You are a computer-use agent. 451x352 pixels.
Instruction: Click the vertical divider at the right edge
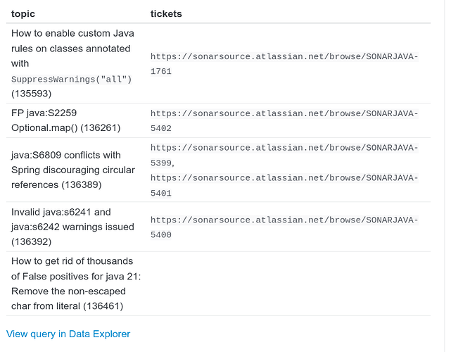[x=445, y=176]
